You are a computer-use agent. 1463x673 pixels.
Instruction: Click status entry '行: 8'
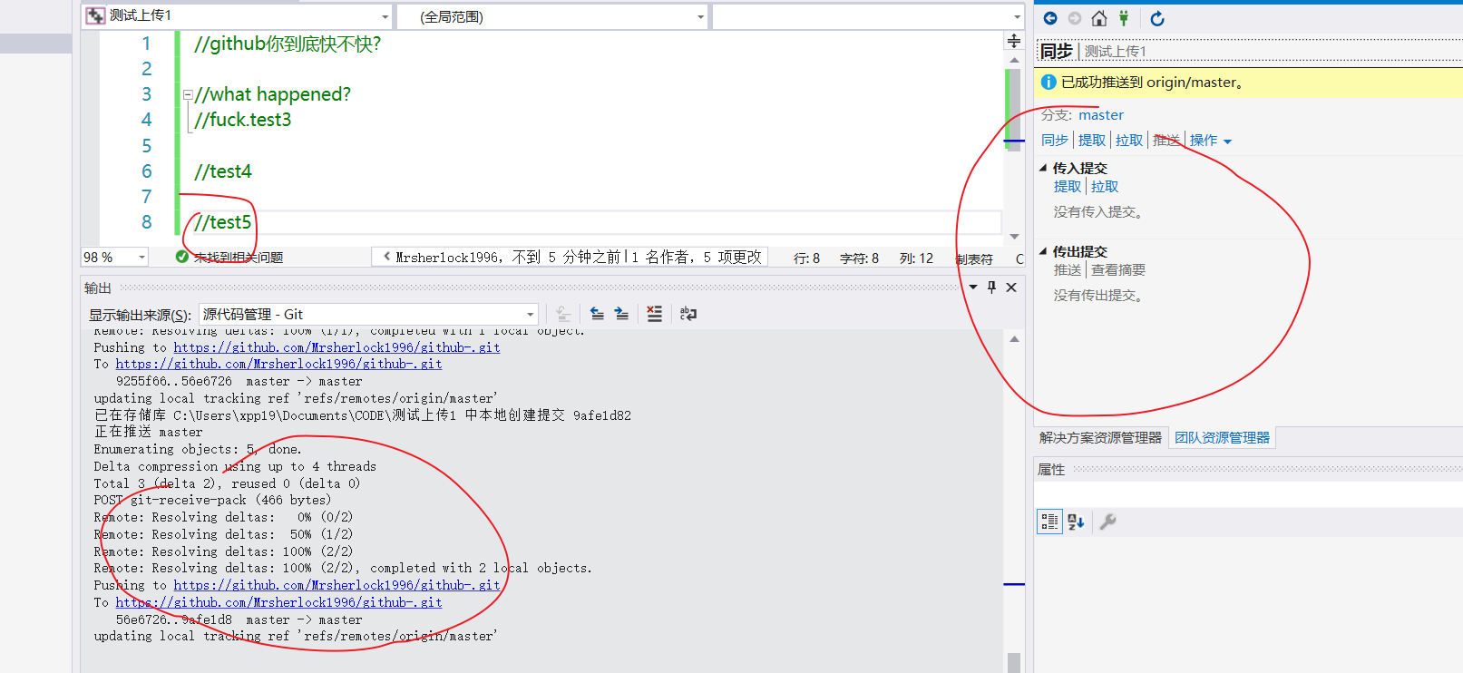tap(806, 258)
